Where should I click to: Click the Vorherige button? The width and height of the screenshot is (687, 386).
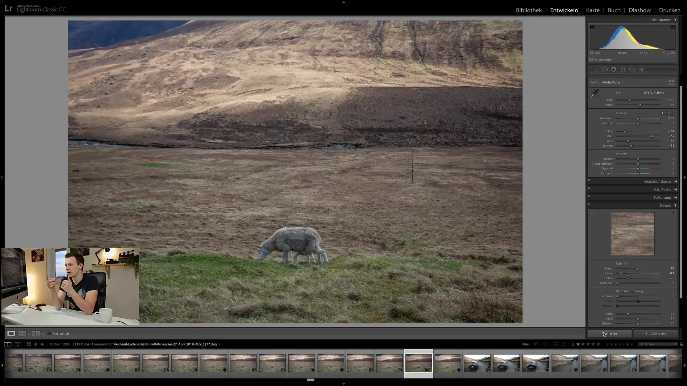click(610, 333)
